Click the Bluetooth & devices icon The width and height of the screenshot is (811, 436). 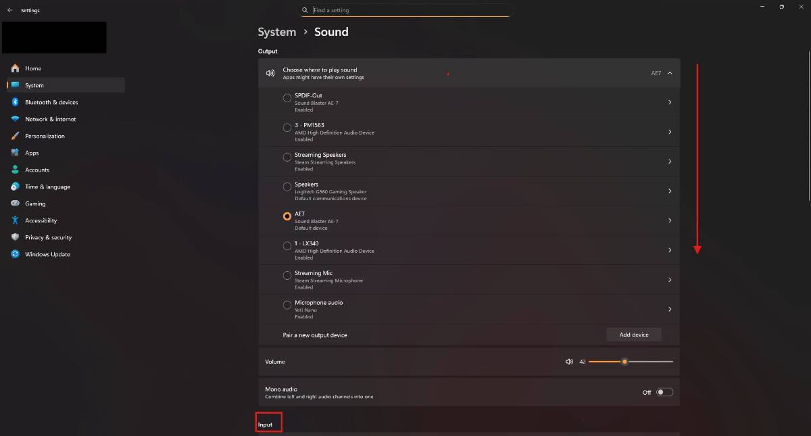[15, 102]
